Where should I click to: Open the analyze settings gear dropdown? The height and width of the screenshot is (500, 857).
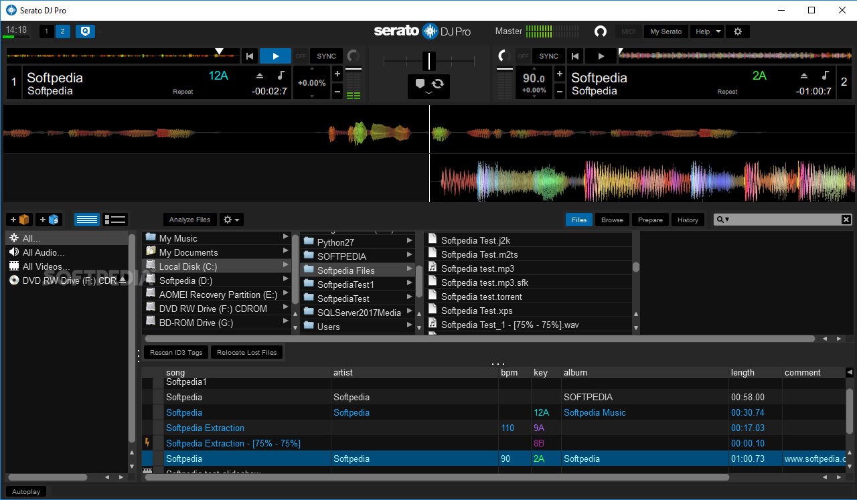pos(232,220)
